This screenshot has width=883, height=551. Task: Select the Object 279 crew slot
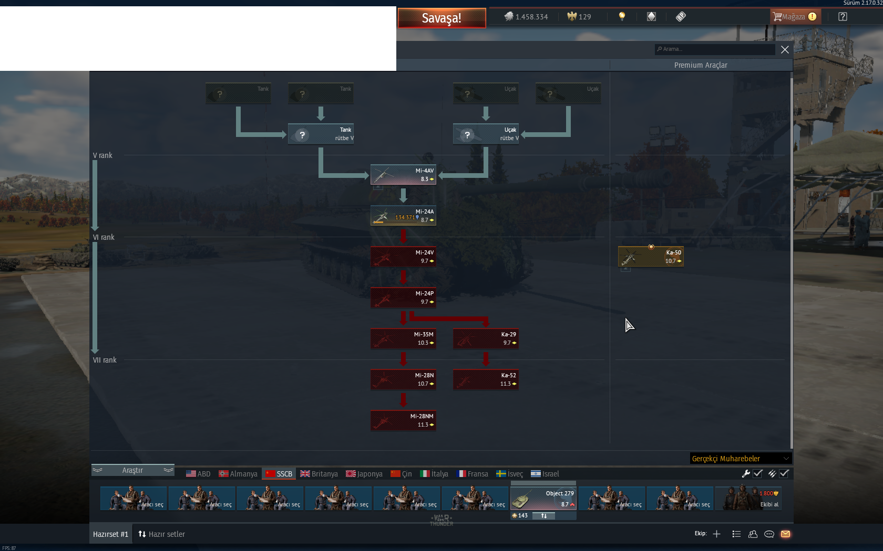click(x=543, y=498)
